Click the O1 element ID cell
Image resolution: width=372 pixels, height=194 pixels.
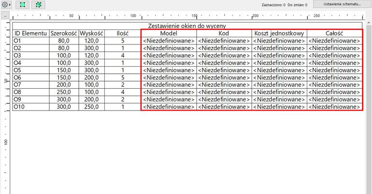click(x=30, y=41)
